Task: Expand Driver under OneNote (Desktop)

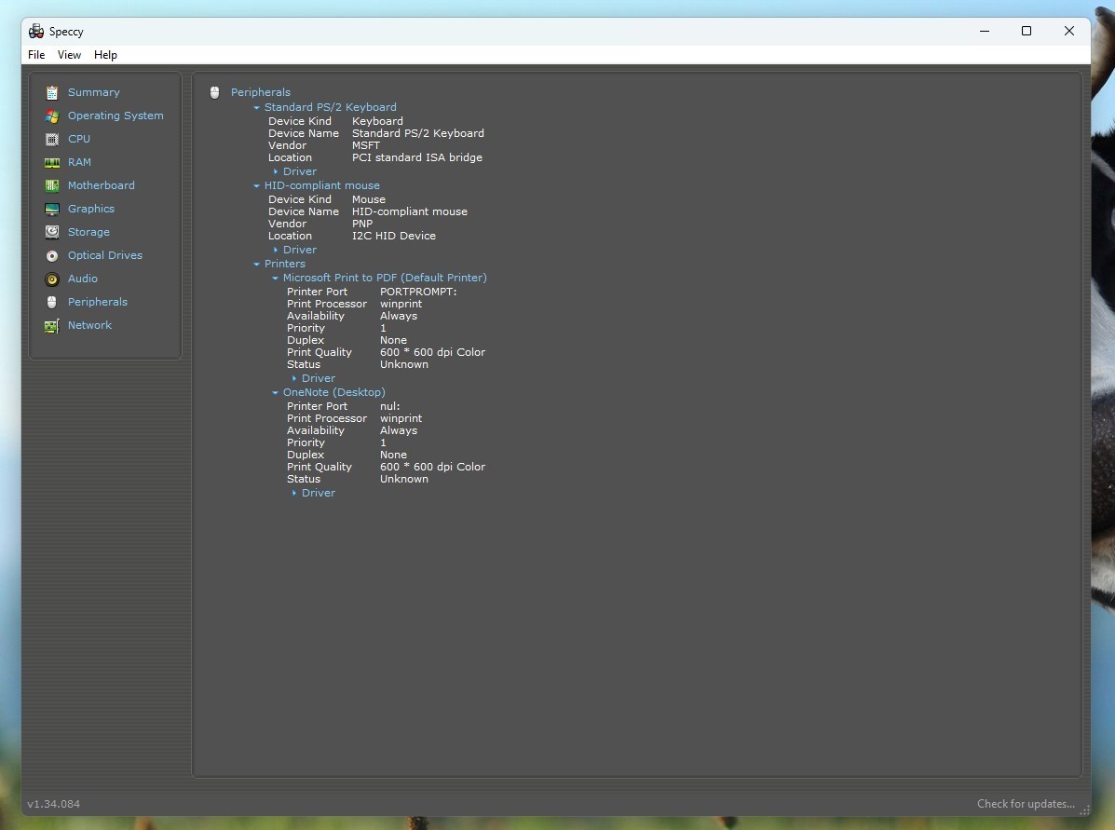Action: pyautogui.click(x=294, y=494)
